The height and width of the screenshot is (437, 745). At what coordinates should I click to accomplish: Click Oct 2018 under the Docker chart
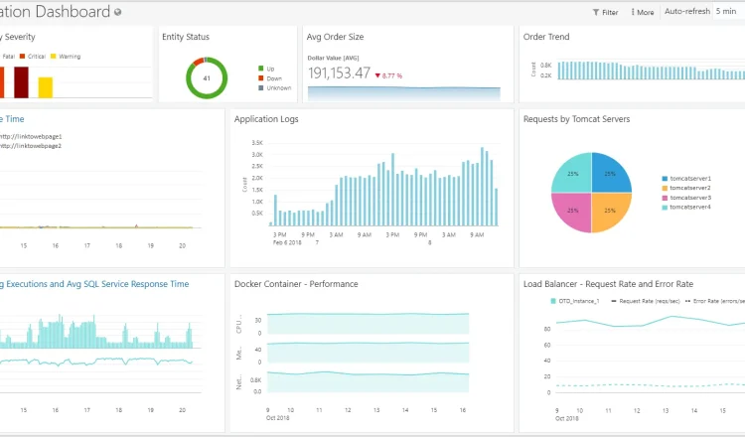click(278, 418)
